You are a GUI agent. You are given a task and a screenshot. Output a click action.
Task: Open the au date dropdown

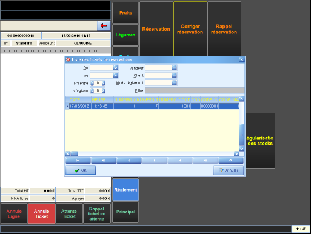[116, 75]
